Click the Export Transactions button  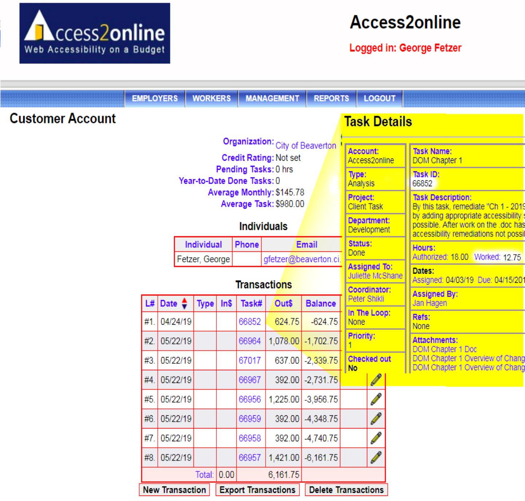(258, 490)
